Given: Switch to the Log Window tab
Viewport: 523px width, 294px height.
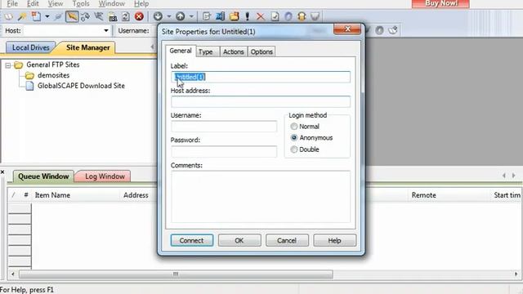Looking at the screenshot, I should [105, 176].
